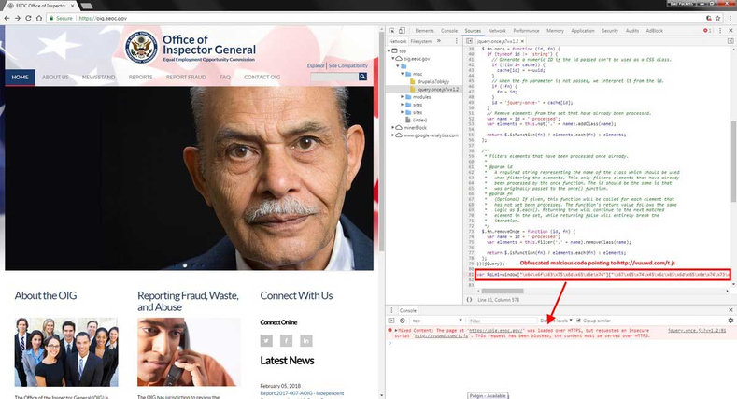Toggle the Group similar checkbox

578,321
